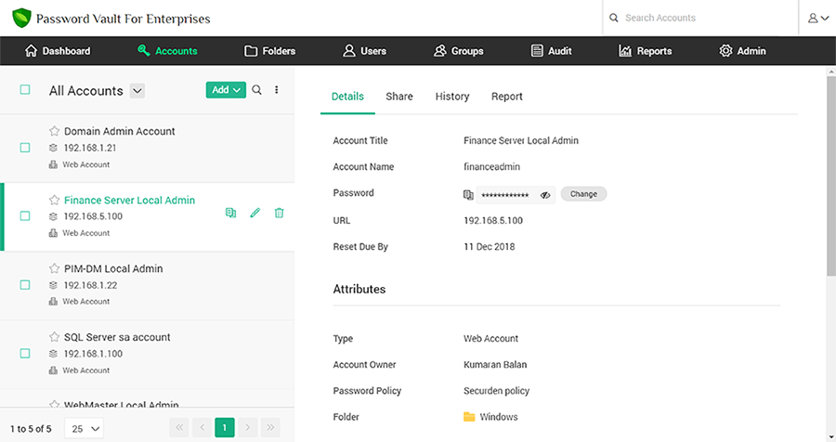This screenshot has width=836, height=442.
Task: Copy password icon in details panel
Action: coord(468,195)
